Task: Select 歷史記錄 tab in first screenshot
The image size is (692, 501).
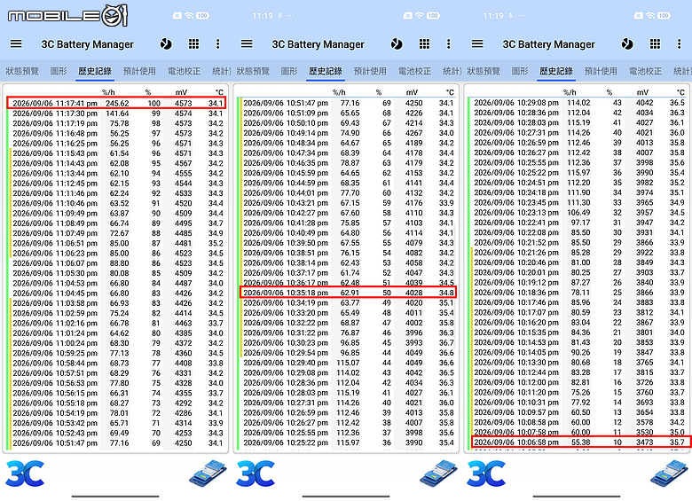Action: tap(95, 71)
